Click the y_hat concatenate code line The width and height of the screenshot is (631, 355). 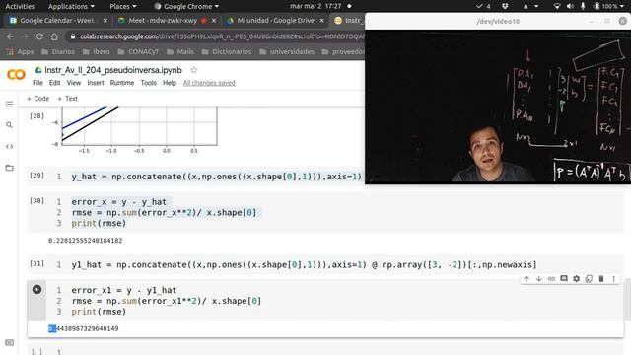[217, 177]
